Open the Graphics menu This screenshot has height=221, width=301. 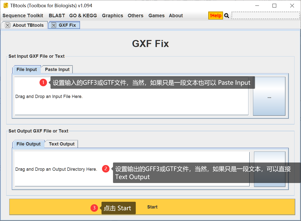tap(112, 15)
